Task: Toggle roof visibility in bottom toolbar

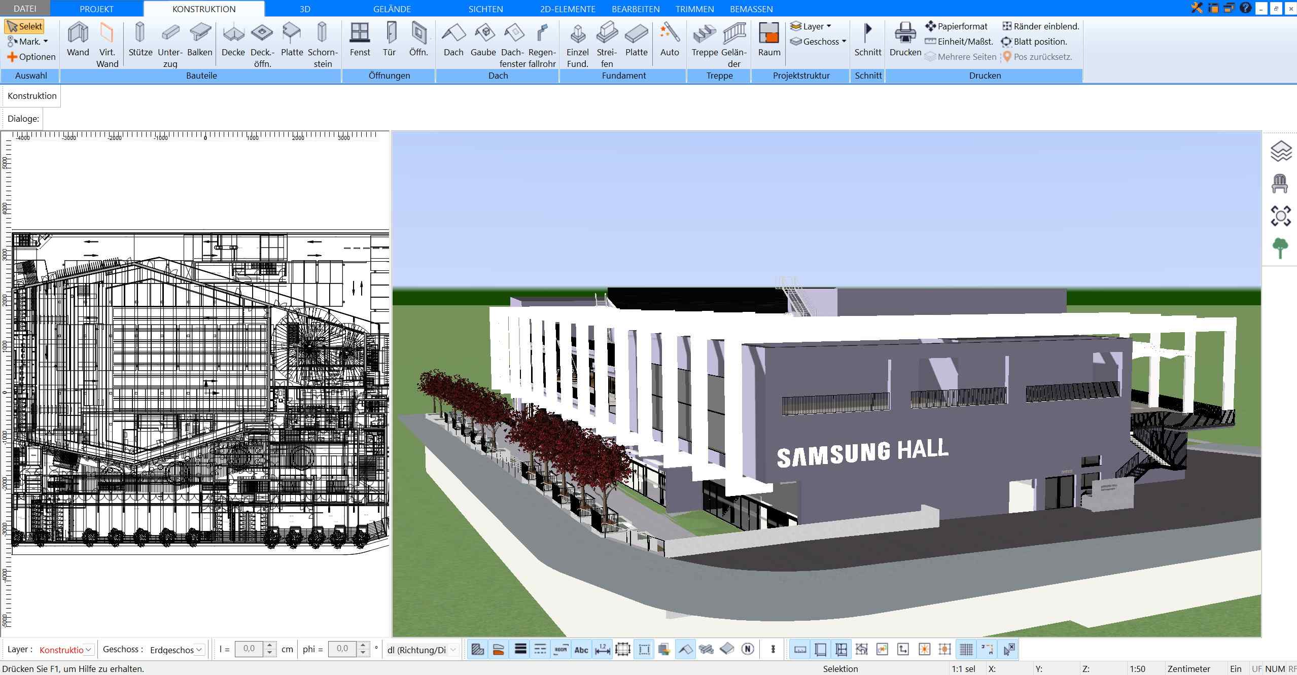Action: tap(685, 649)
